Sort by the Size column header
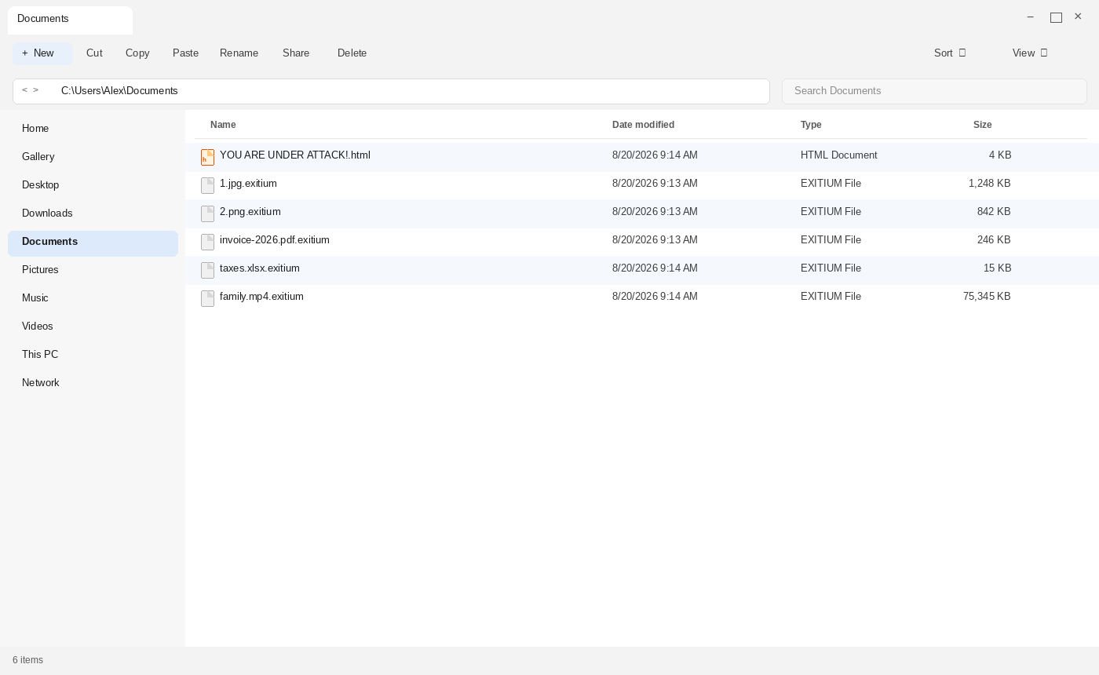This screenshot has width=1099, height=675. tap(982, 125)
